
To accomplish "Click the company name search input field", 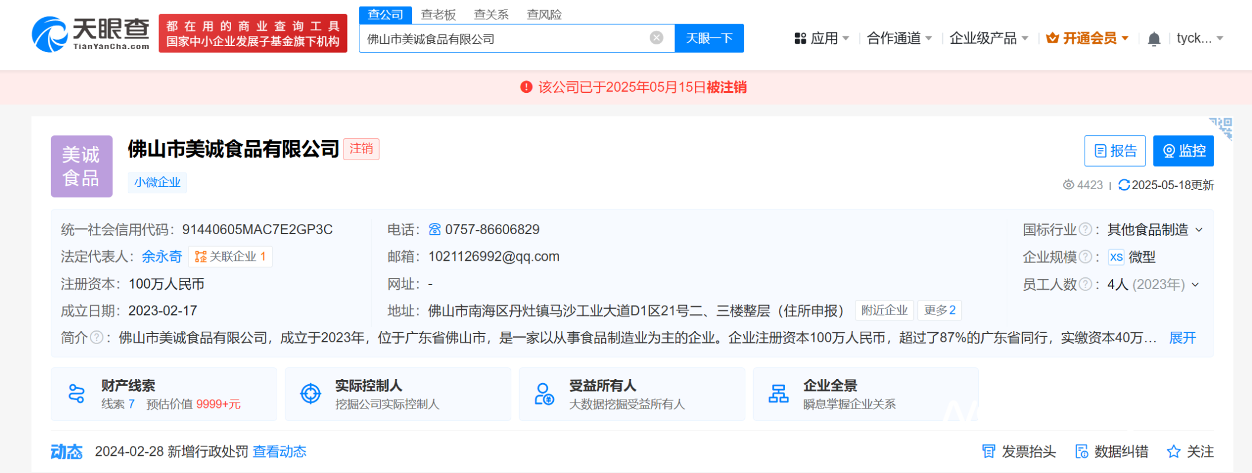I will click(x=502, y=39).
